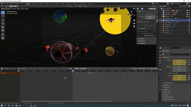
Task: Select the Move tool
Action: point(3,20)
